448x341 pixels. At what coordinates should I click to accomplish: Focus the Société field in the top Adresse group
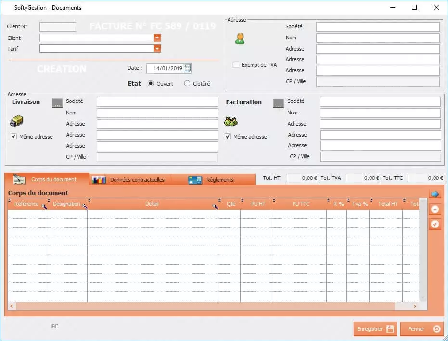click(378, 27)
